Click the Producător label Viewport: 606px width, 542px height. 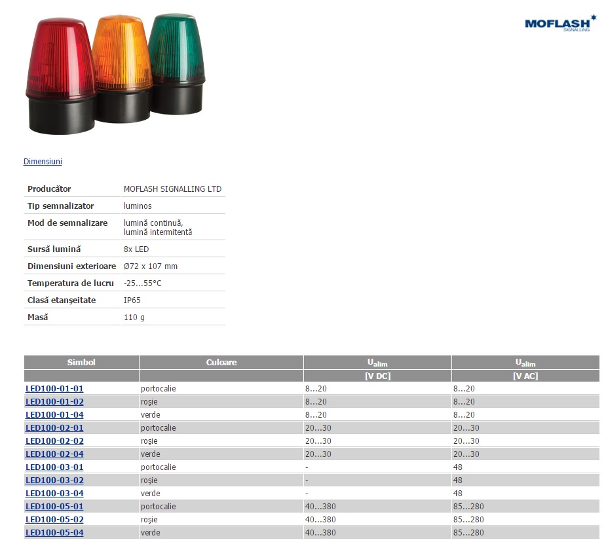point(49,189)
